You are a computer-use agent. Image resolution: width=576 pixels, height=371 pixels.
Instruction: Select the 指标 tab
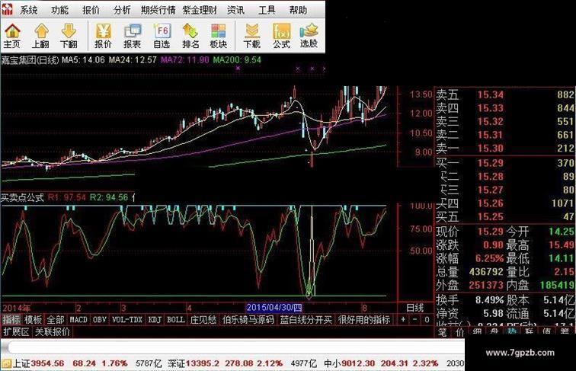coord(11,319)
